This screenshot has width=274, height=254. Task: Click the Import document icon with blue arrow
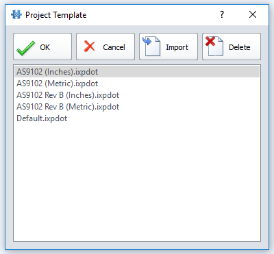[x=151, y=47]
